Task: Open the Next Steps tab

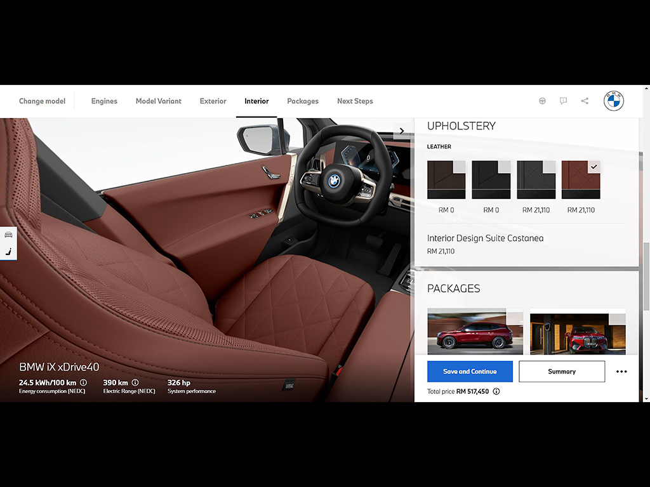Action: 355,101
